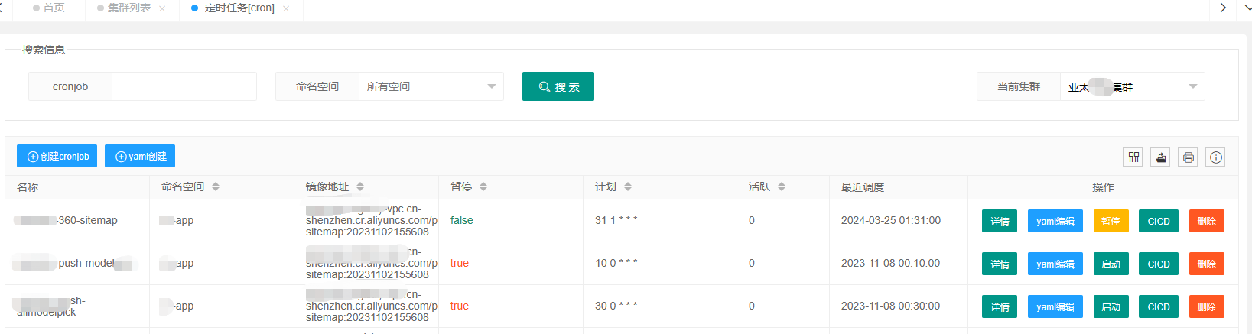
Task: Delete the cronjob scheduled 30 0 * * *
Action: [x=1207, y=306]
